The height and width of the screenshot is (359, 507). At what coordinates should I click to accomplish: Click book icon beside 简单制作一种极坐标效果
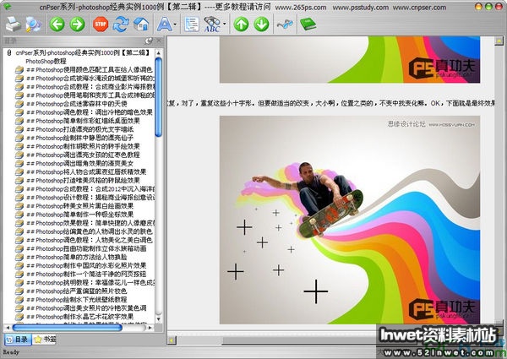point(19,215)
